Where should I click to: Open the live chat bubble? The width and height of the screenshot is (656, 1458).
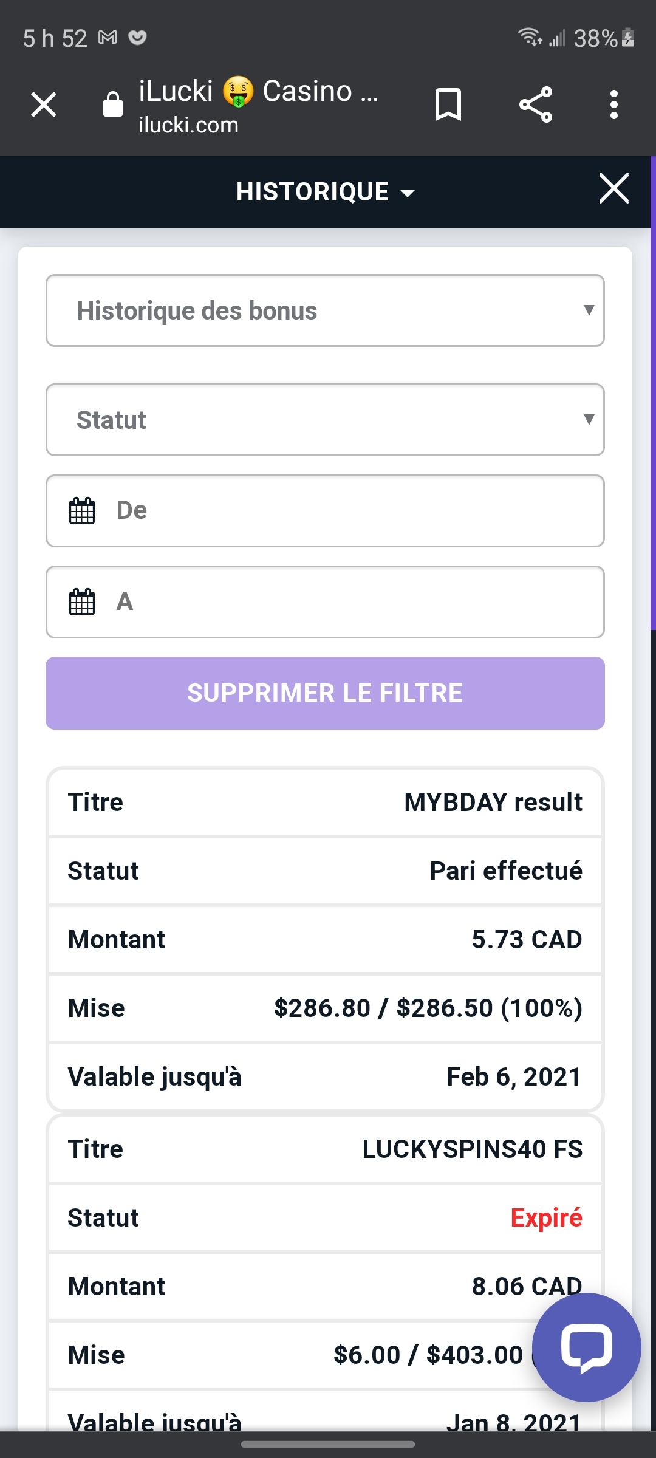coord(586,1347)
